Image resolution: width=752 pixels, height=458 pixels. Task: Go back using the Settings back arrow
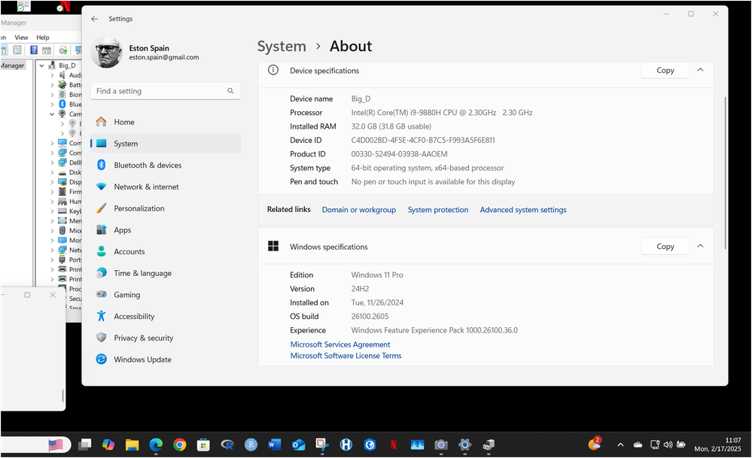(94, 19)
